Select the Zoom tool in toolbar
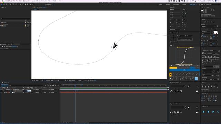Screen dimensions: 221x124 pos(6,4)
